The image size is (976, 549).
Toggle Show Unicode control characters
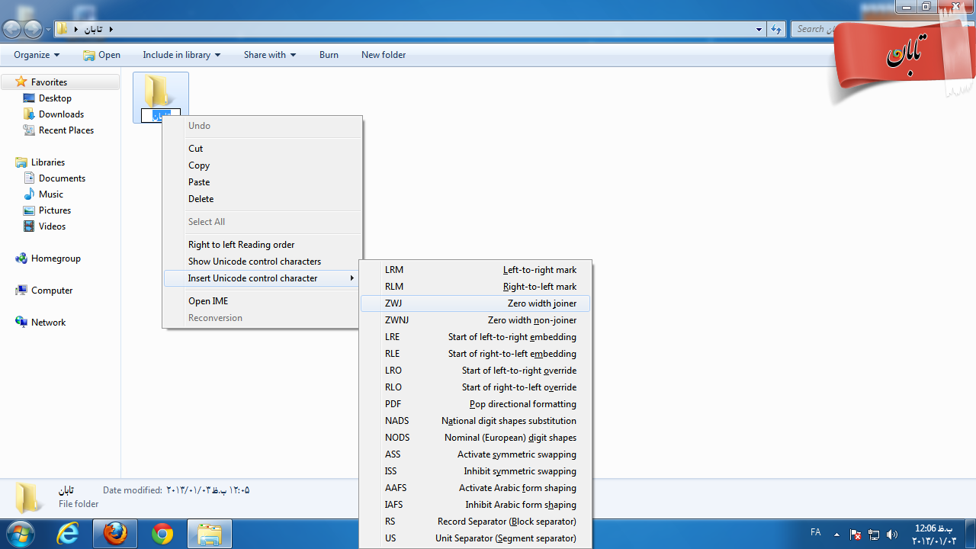click(255, 262)
